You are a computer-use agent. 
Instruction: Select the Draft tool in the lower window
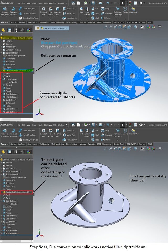point(95,135)
